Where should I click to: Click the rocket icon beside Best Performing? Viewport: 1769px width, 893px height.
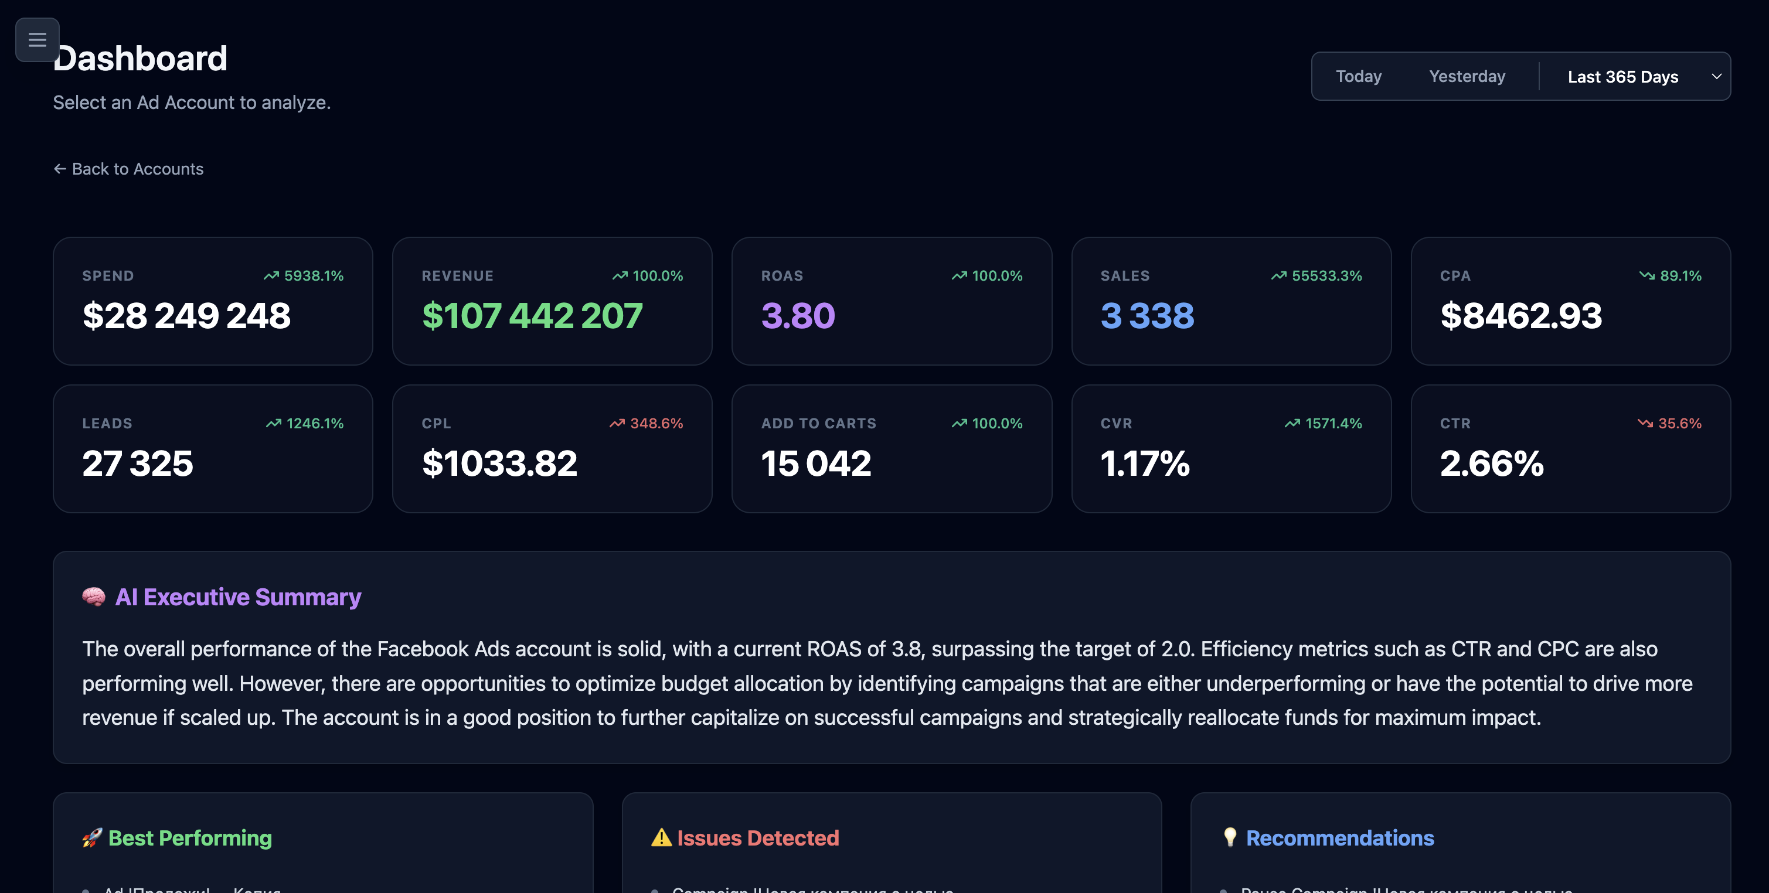click(93, 837)
